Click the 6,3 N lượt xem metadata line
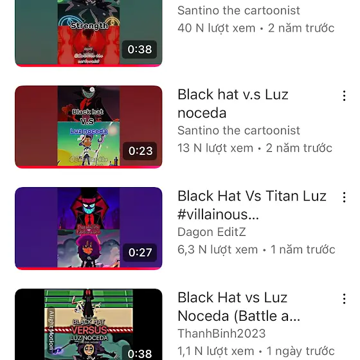This screenshot has height=360, width=360. (x=256, y=249)
